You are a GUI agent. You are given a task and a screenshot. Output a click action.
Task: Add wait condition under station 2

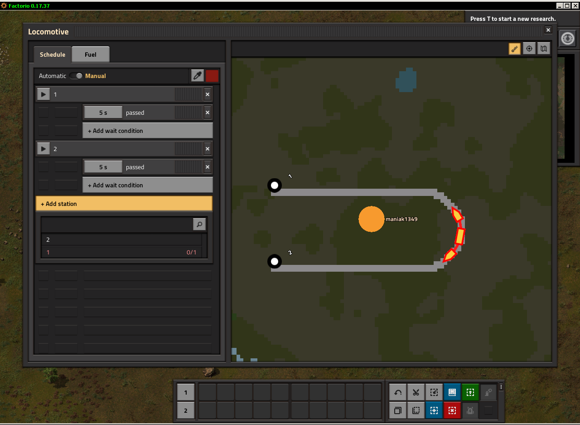pos(148,185)
